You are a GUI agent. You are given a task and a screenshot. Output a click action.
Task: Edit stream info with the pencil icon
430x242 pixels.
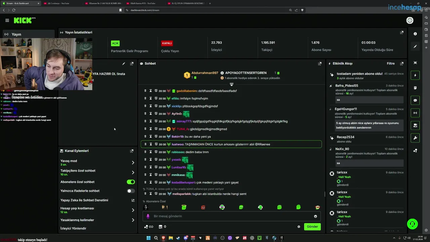click(x=124, y=64)
